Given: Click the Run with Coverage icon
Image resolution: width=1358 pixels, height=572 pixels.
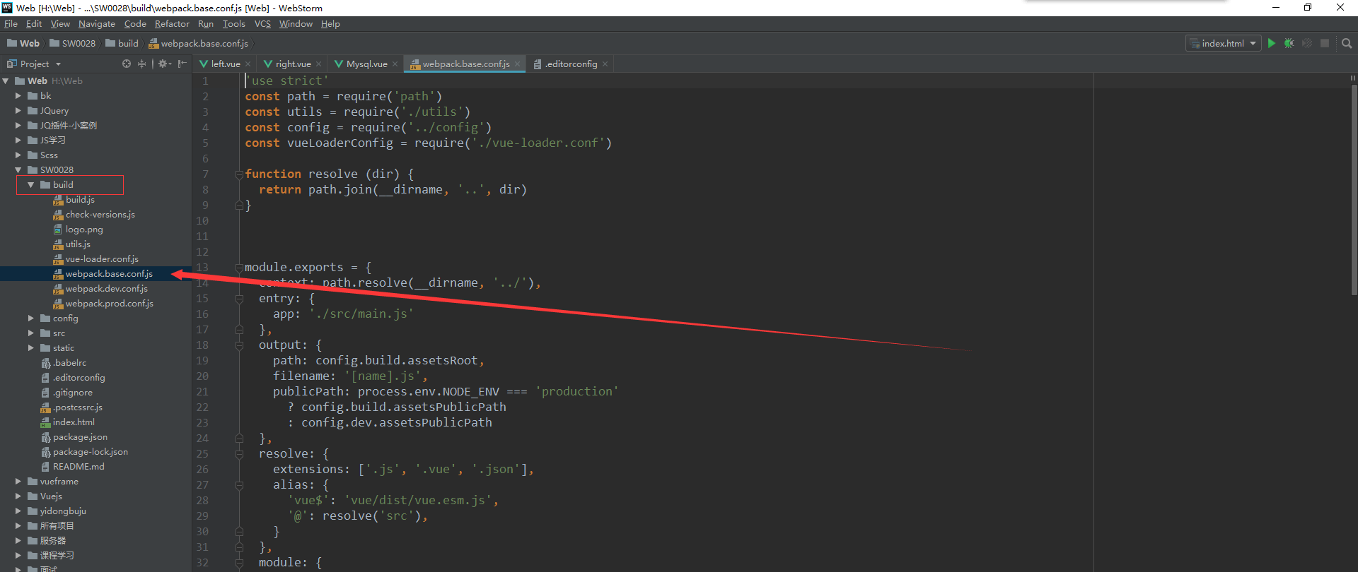Looking at the screenshot, I should click(x=1307, y=43).
